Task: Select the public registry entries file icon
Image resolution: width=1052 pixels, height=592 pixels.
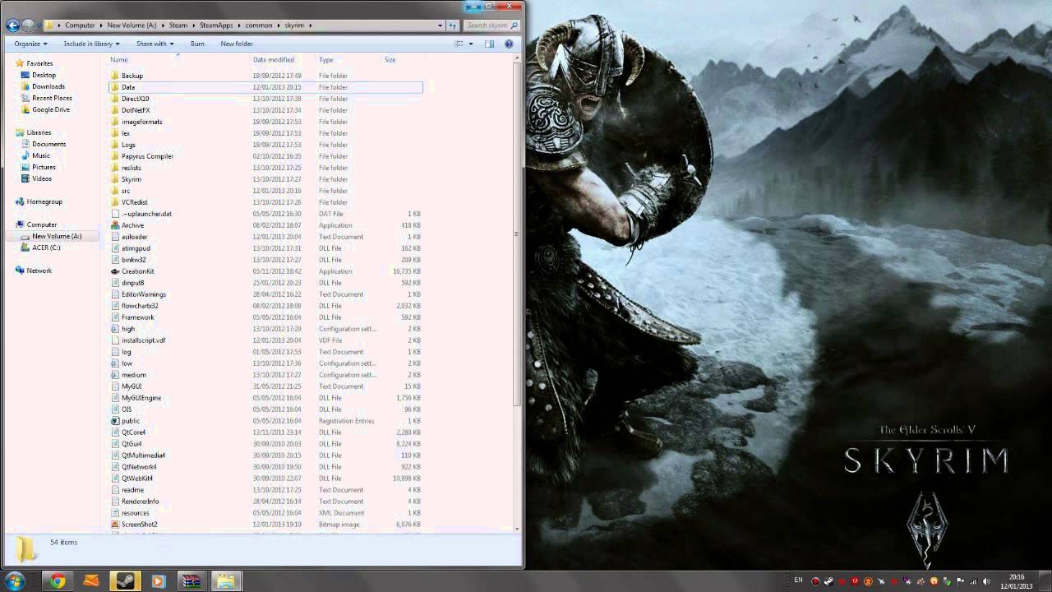Action: click(x=115, y=421)
